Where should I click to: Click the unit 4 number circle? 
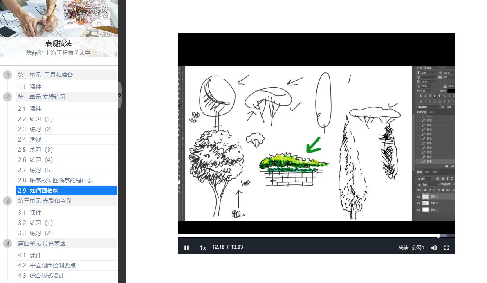click(7, 243)
